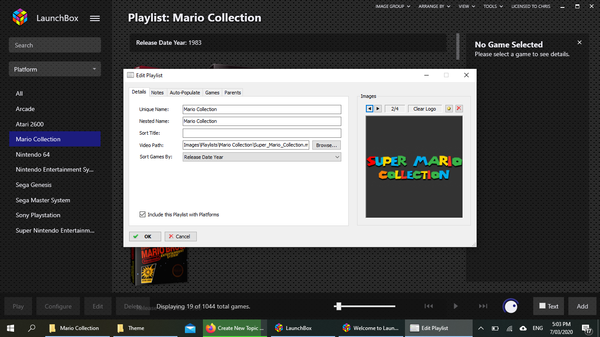Open network Wi-Fi tray icon
Viewport: 600px width, 337px height.
click(x=510, y=328)
